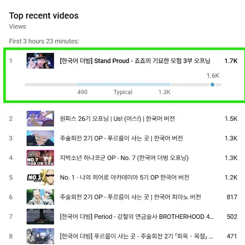Click the 1.7K view count for Stand Proud
Image resolution: width=245 pixels, height=245 pixels.
(231, 61)
